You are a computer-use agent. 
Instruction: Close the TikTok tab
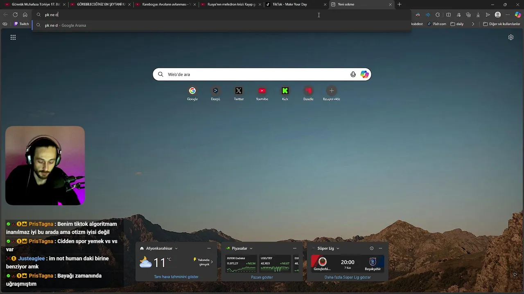[x=325, y=4]
